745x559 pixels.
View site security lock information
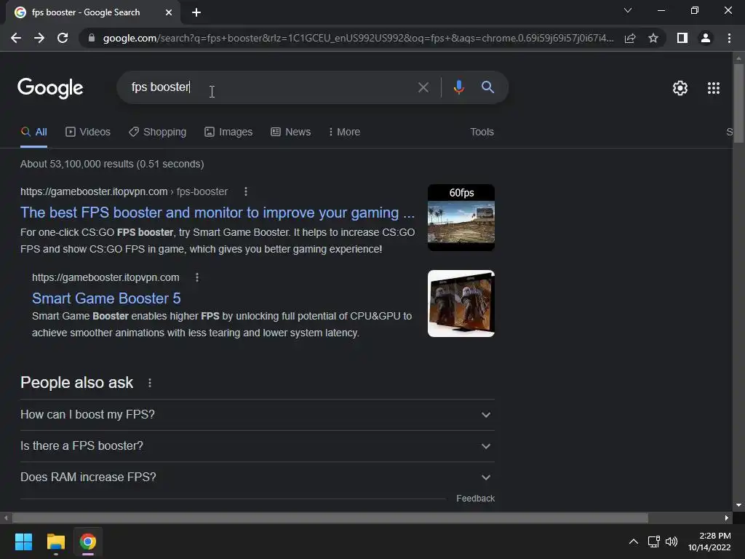(92, 38)
